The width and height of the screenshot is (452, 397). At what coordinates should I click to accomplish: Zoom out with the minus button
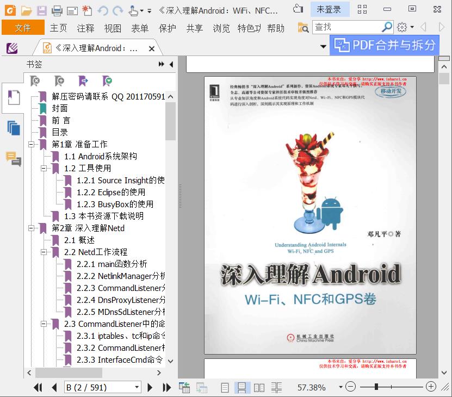click(350, 387)
